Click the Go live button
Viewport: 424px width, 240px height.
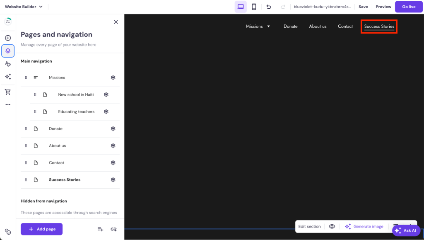409,7
